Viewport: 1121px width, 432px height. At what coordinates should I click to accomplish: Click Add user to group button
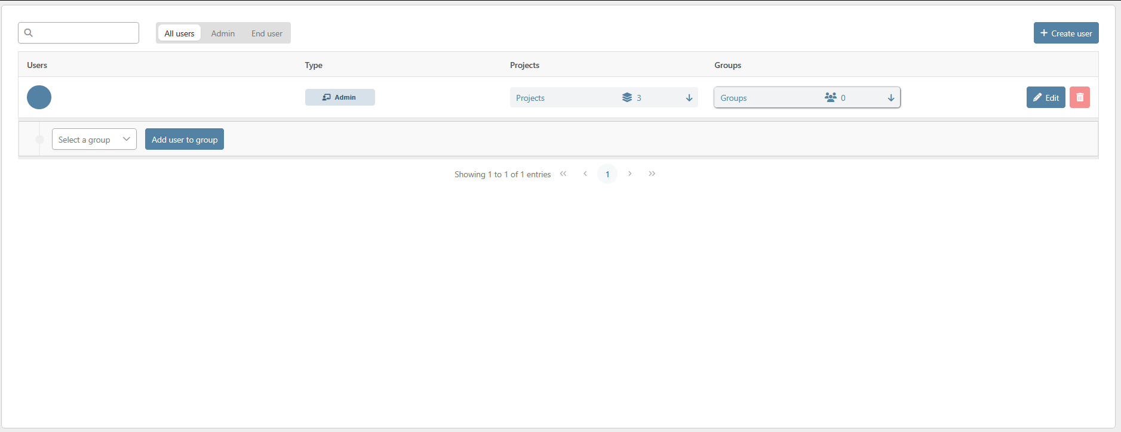coord(184,139)
